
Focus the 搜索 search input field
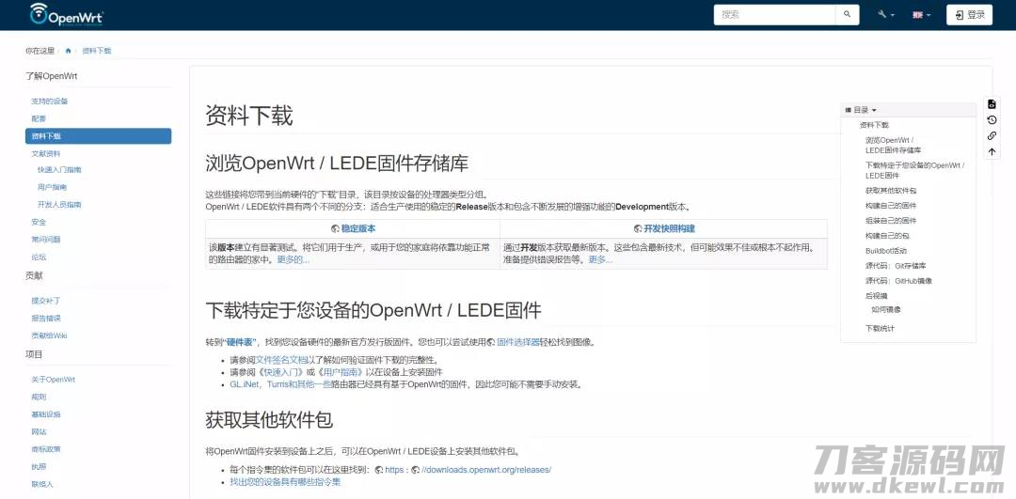775,14
